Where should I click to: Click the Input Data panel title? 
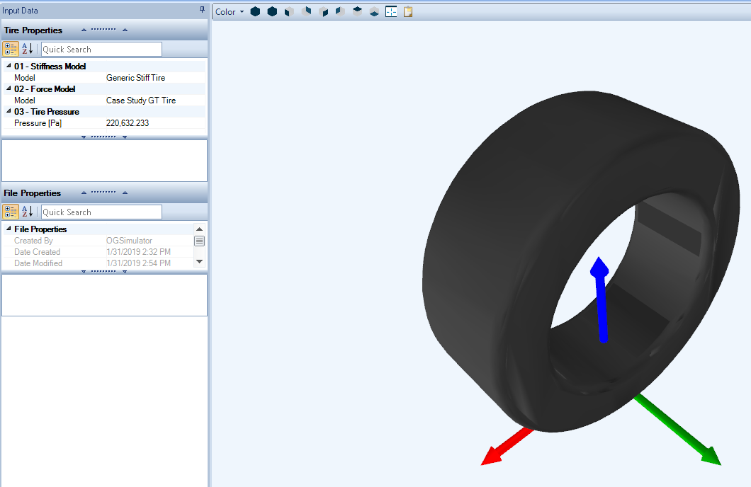coord(20,10)
